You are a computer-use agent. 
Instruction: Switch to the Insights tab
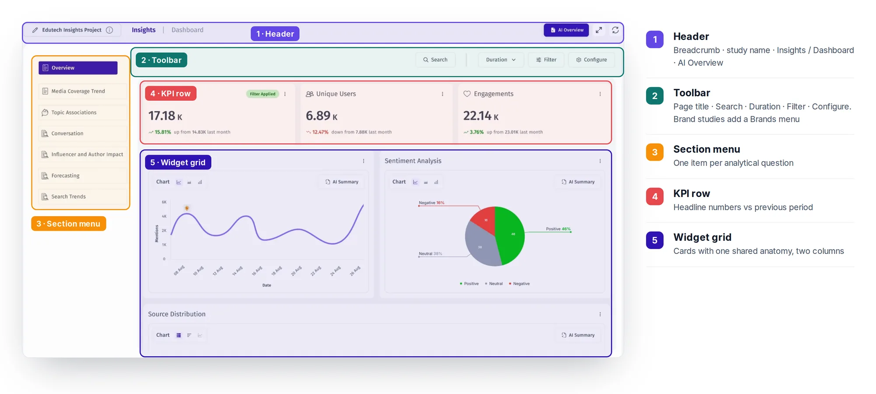click(x=144, y=30)
